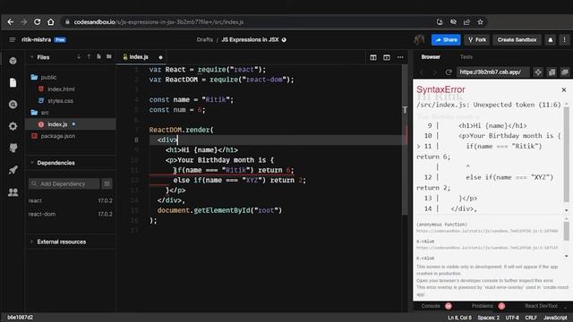Bookmark this page with star icon
The width and height of the screenshot is (573, 322).
pos(480,22)
